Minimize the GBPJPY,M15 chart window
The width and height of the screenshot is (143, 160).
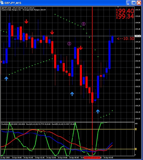128,3
